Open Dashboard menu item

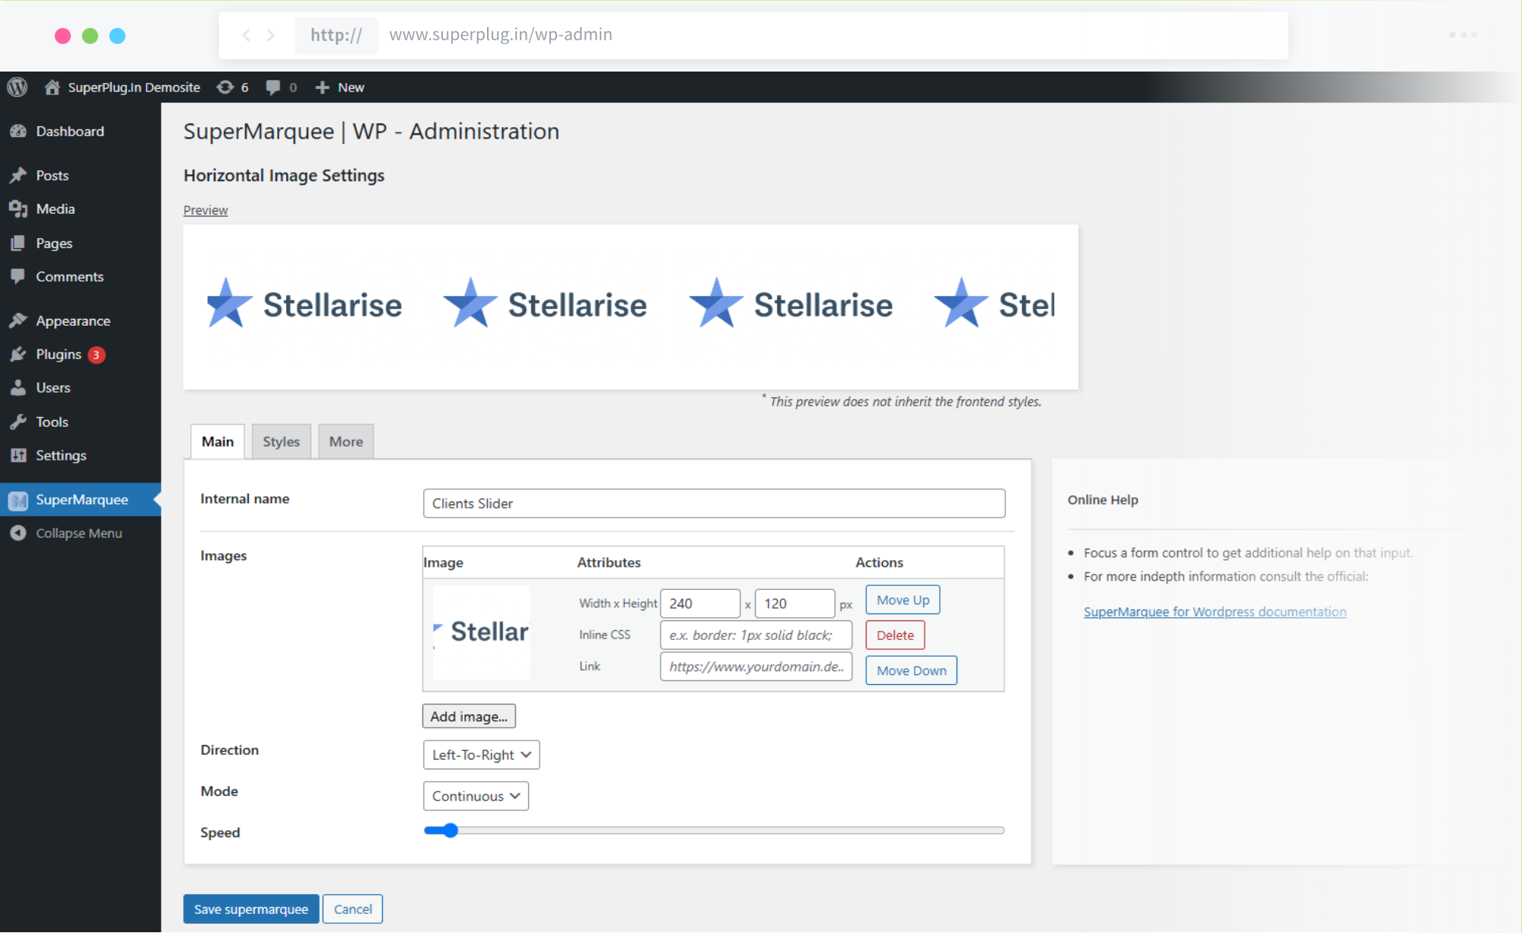[x=81, y=132]
